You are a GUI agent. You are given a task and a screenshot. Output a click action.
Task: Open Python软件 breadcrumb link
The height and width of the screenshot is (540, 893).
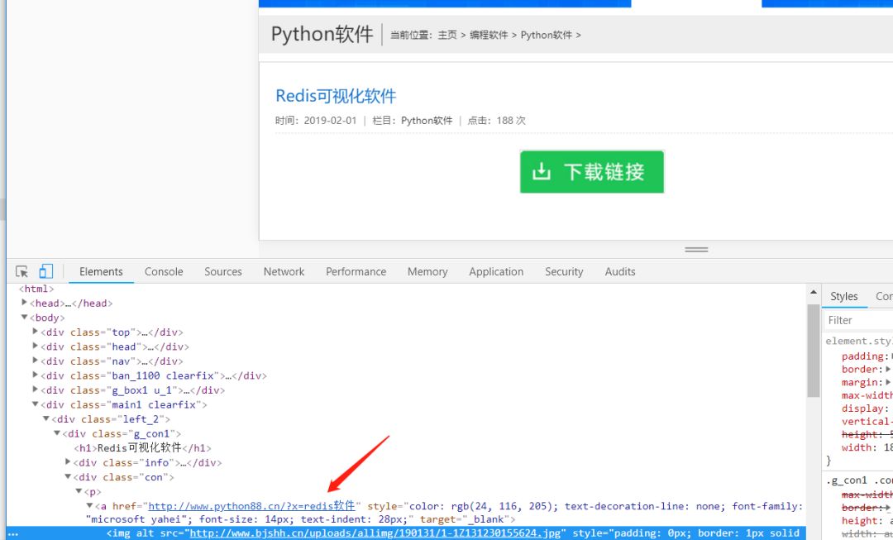(547, 35)
